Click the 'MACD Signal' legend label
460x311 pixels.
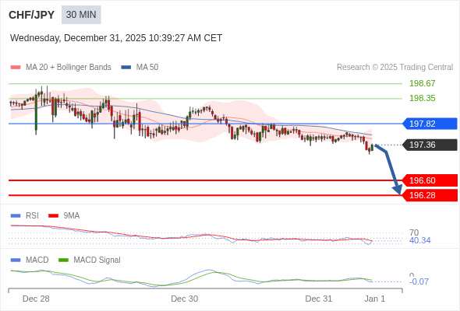click(97, 260)
